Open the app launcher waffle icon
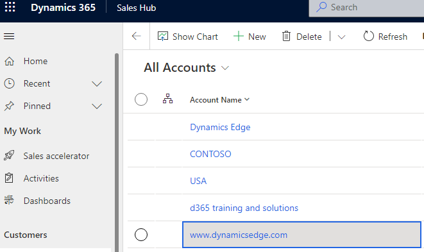 point(10,7)
